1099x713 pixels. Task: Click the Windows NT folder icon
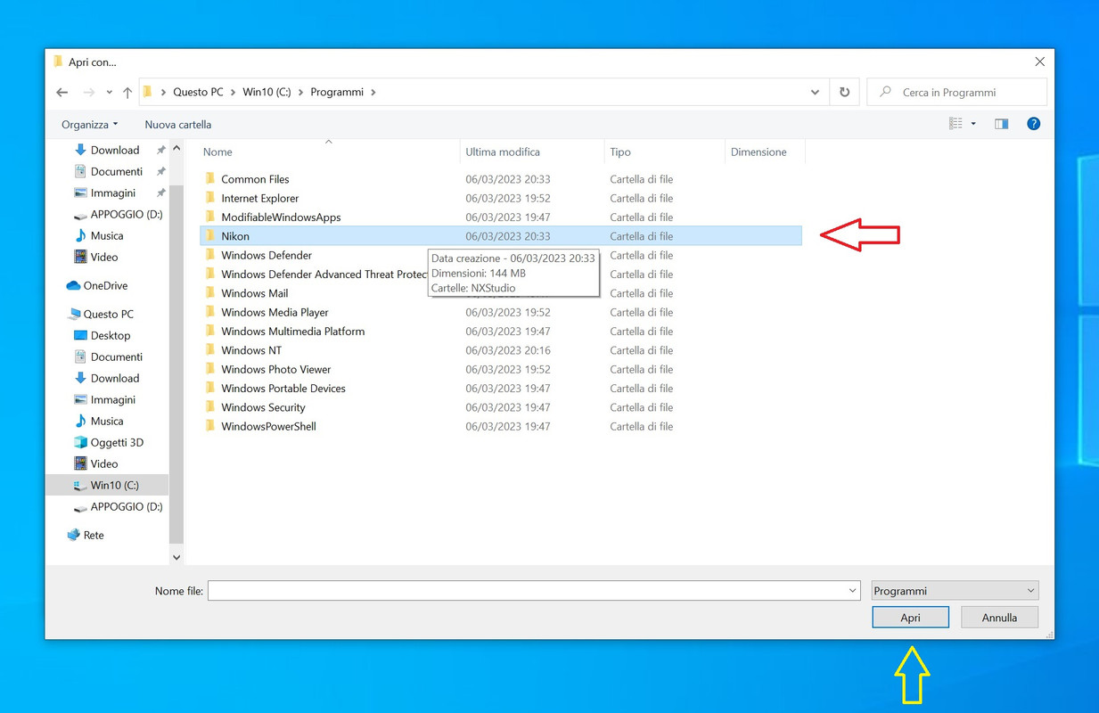(x=210, y=349)
